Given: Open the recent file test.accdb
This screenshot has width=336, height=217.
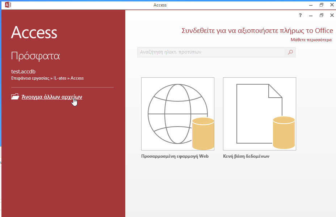Looking at the screenshot, I should coord(23,72).
